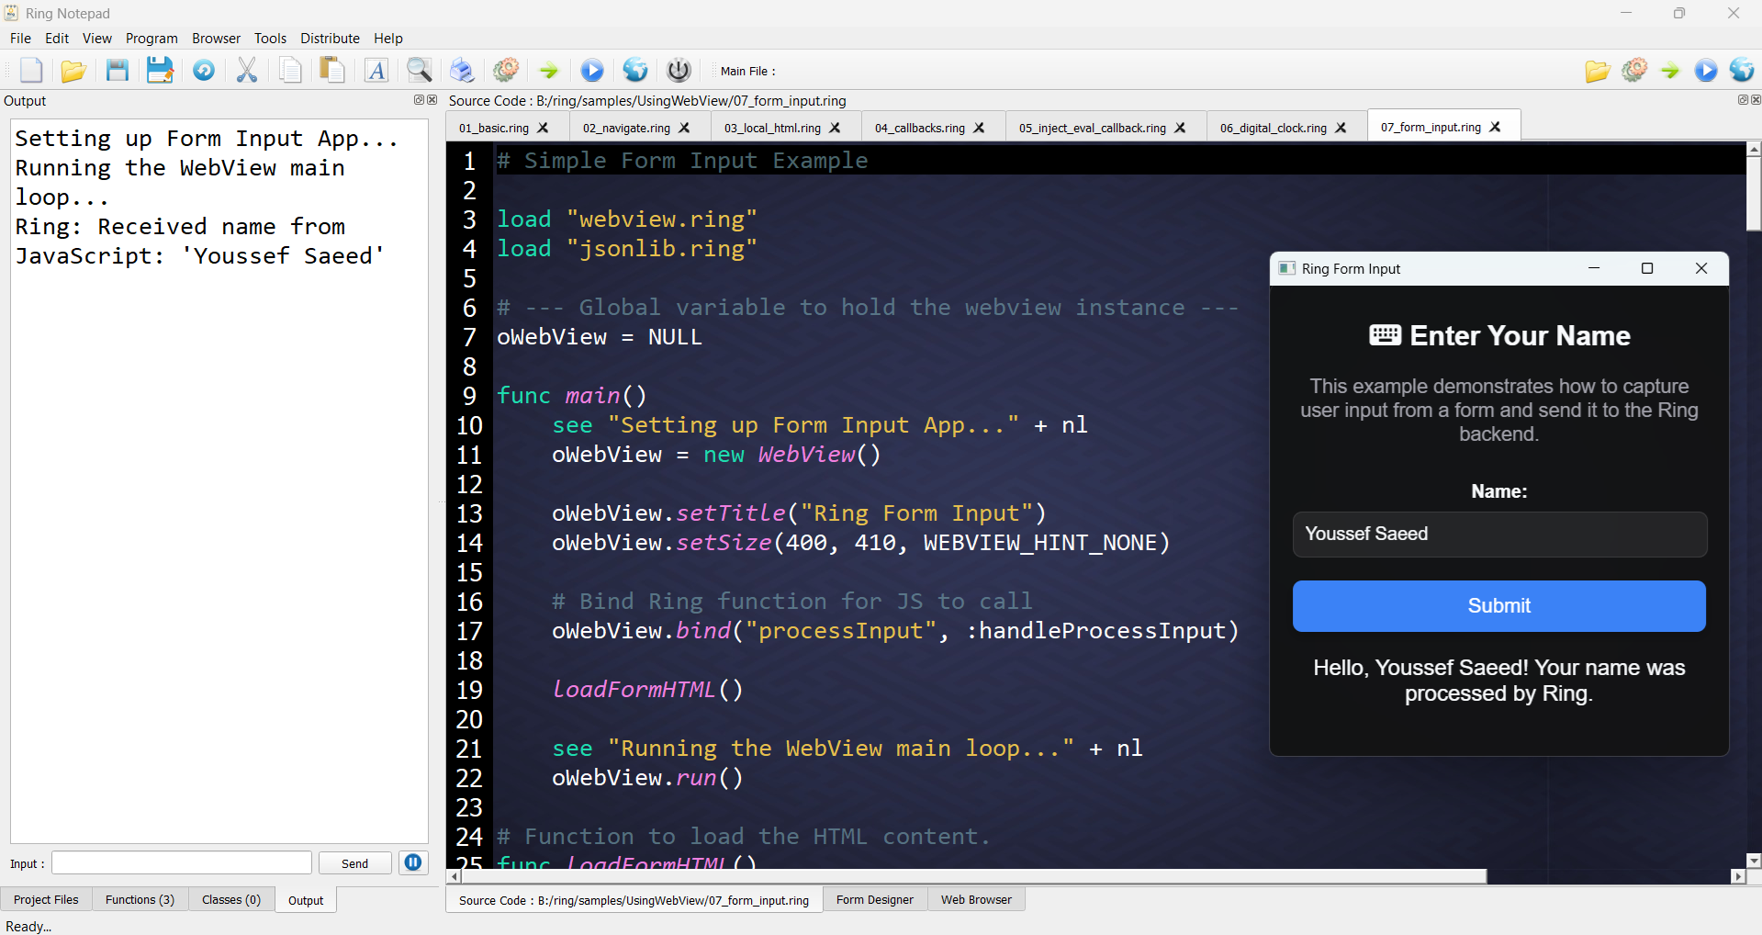Open the Distribute menu

point(330,38)
